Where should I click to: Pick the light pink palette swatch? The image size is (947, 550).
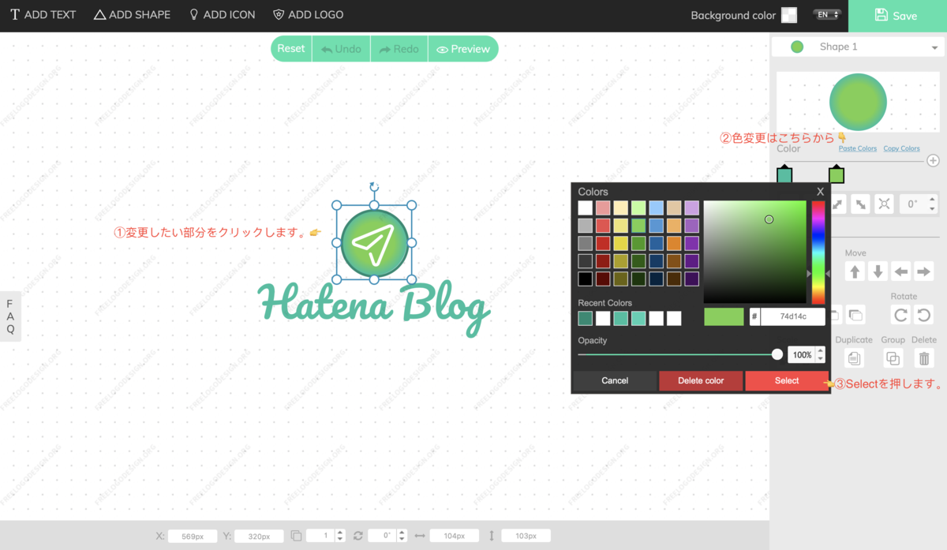tap(603, 208)
